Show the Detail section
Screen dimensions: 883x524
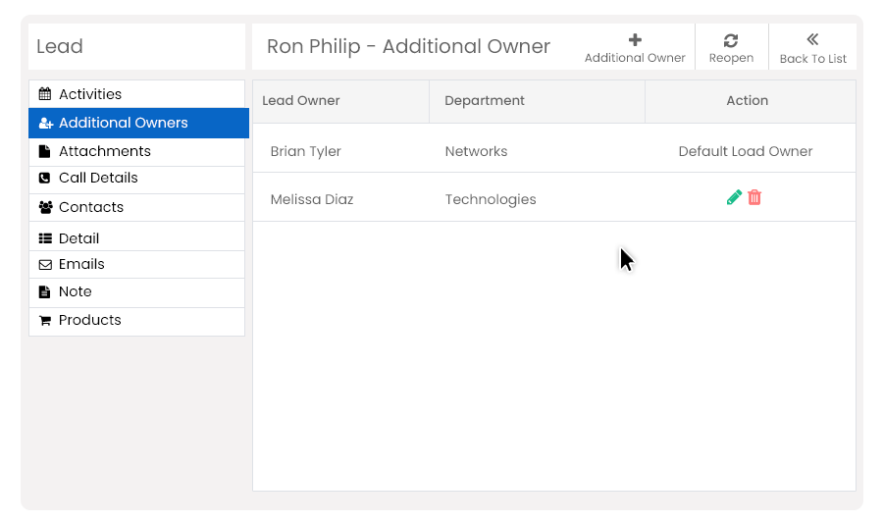tap(136, 236)
